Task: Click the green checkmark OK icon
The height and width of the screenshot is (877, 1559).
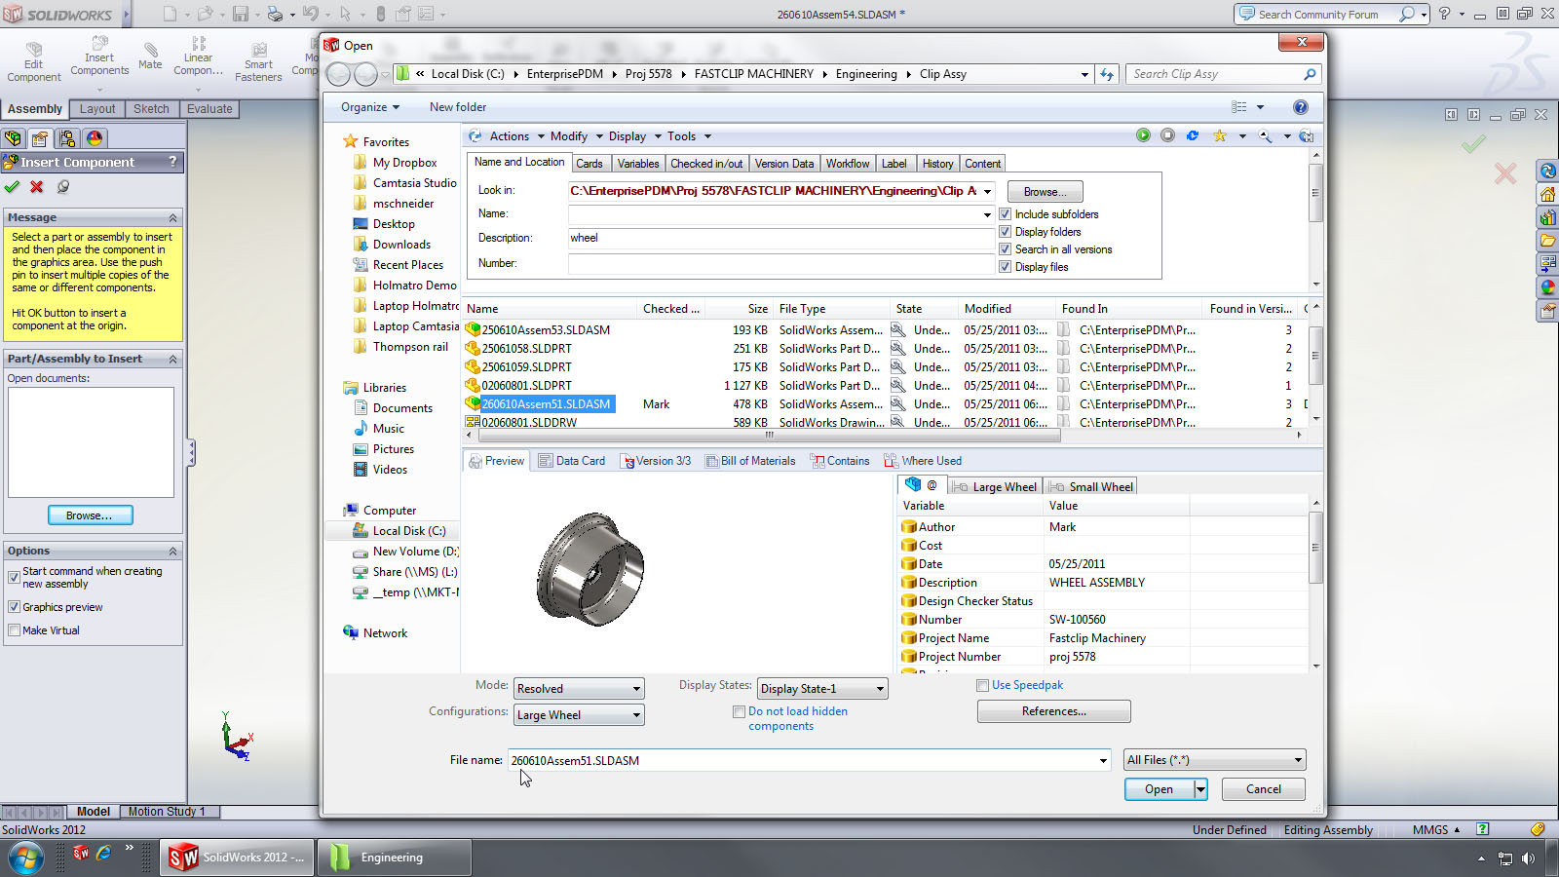Action: [x=12, y=186]
